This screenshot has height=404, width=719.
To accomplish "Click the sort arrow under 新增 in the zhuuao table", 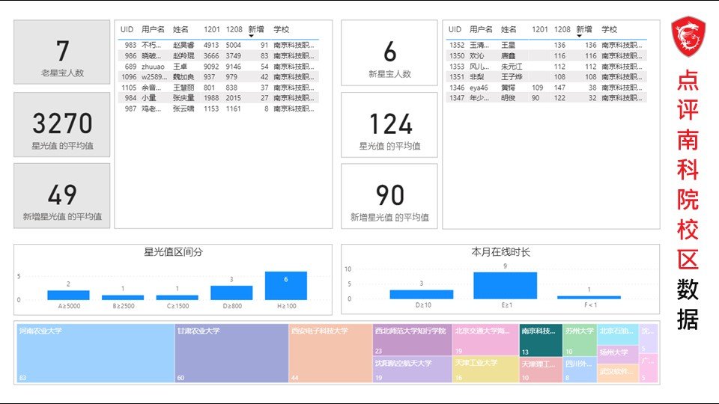I will [251, 37].
